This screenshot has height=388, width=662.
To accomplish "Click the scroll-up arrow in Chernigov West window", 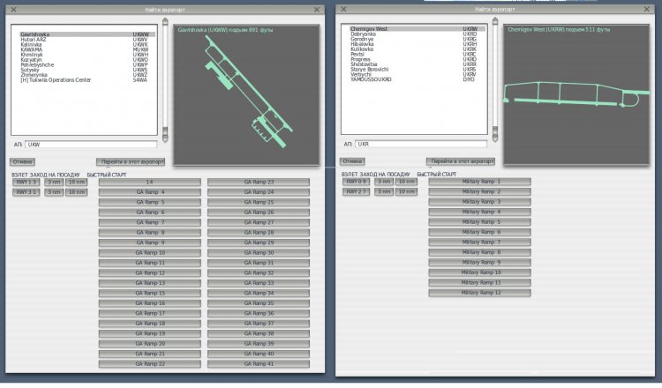I will pyautogui.click(x=495, y=21).
